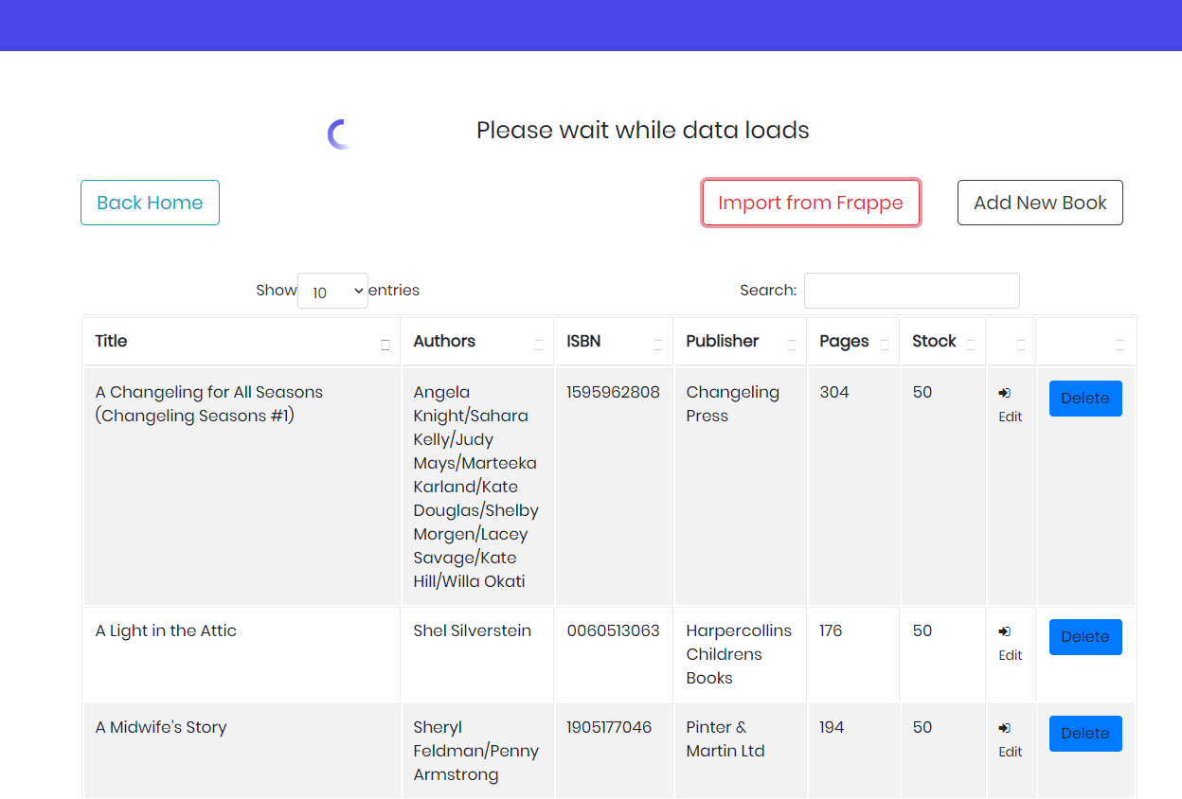
Task: Click the Stock column sort icon
Action: pyautogui.click(x=971, y=346)
